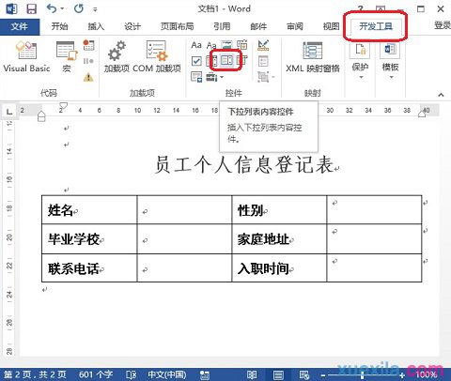This screenshot has height=381, width=451.
Task: Insert Check Box content control
Action: [196, 61]
